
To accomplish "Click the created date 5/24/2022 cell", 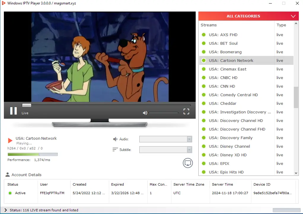I will [89, 193].
